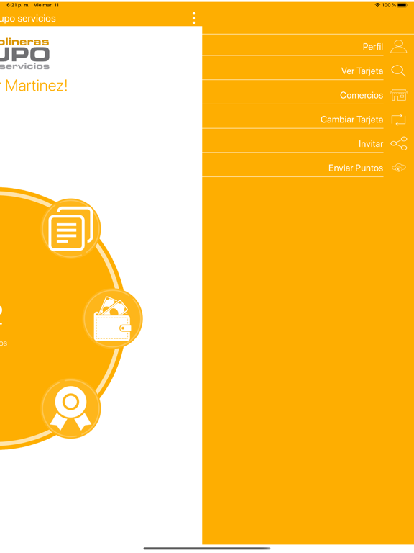Viewport: 414px width, 553px height.
Task: Tap the Cambiar Tarjeta swap icon
Action: click(x=398, y=120)
